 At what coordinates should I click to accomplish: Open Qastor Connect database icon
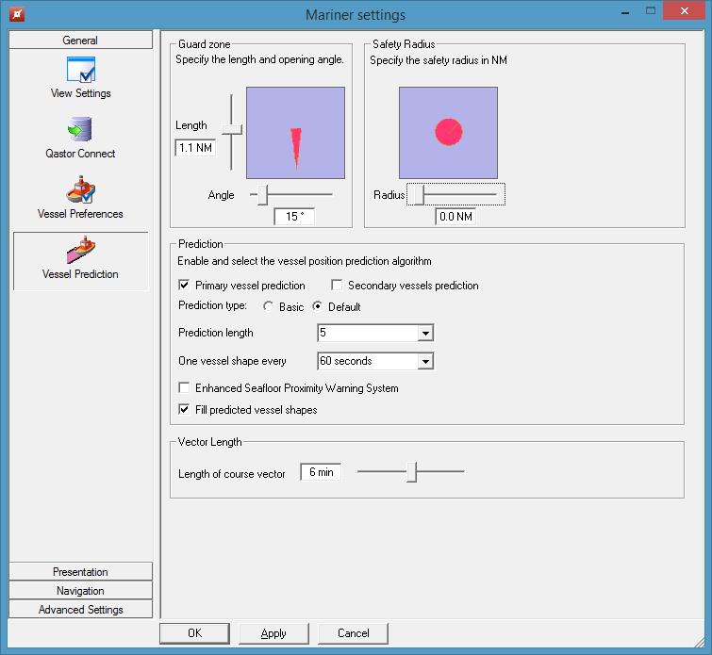(x=80, y=129)
